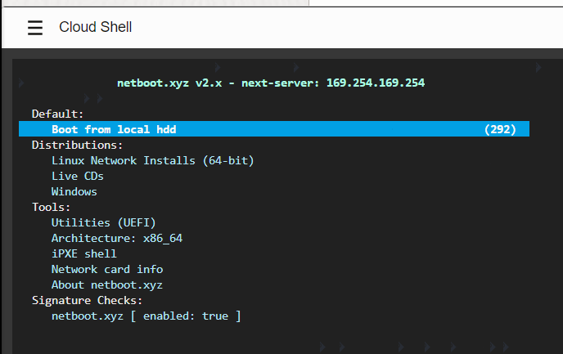Click the 'Signature Checks:' heading
Image resolution: width=563 pixels, height=354 pixels.
88,300
